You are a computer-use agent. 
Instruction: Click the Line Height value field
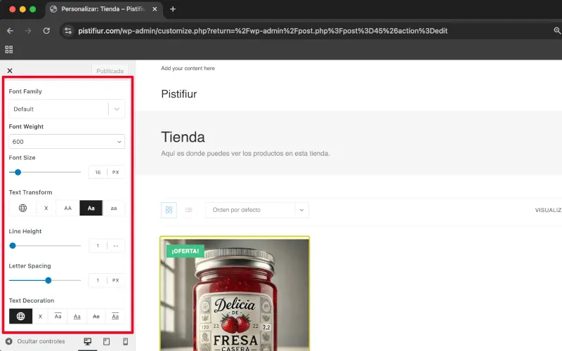coord(98,246)
